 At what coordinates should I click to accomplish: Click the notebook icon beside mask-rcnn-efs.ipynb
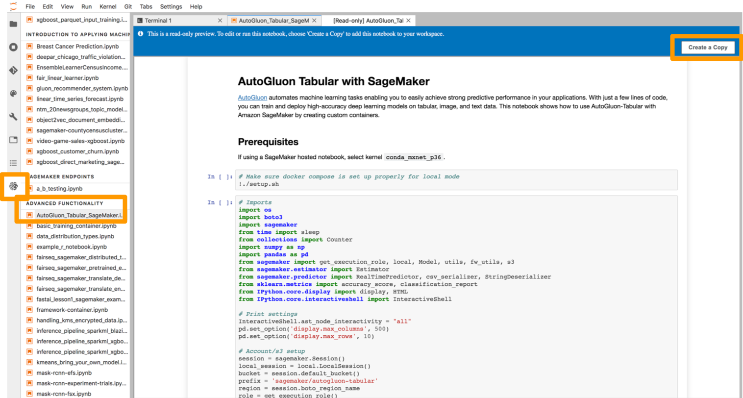(x=29, y=373)
